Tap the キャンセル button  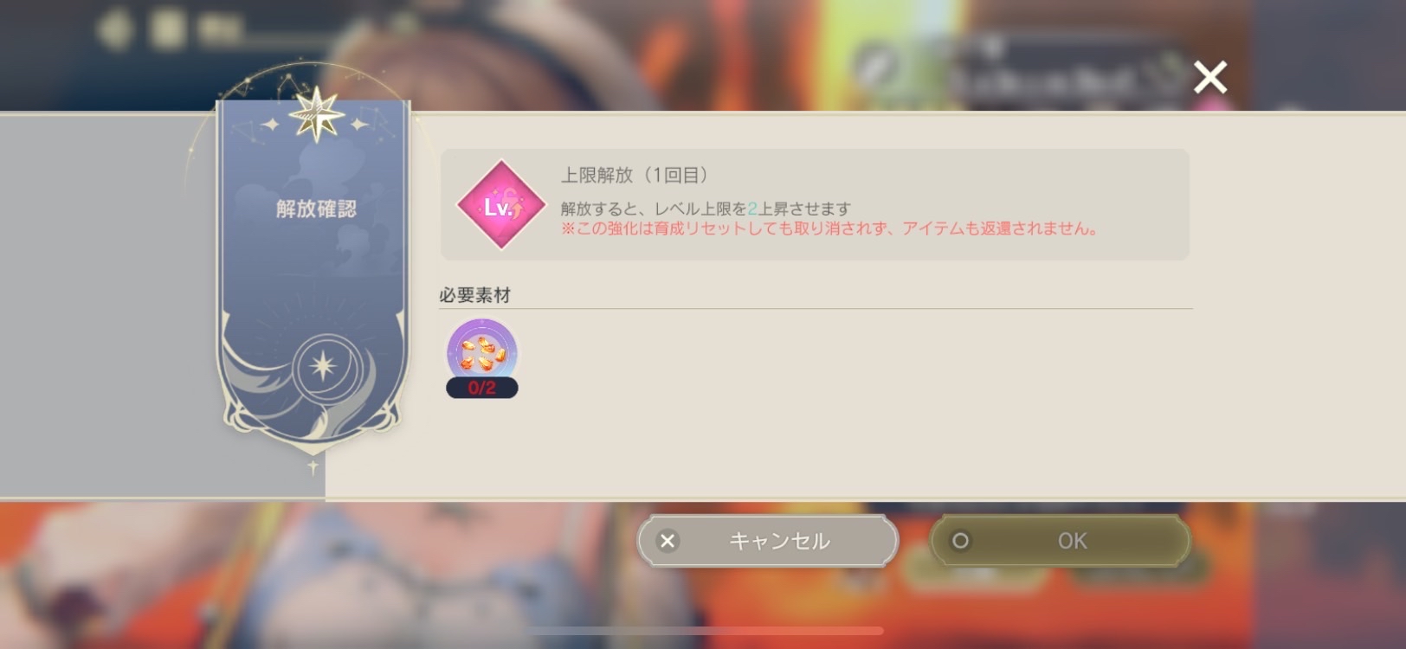[768, 541]
